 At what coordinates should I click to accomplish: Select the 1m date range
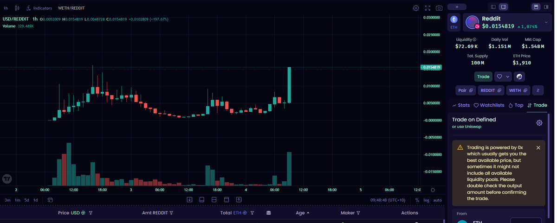(x=17, y=200)
